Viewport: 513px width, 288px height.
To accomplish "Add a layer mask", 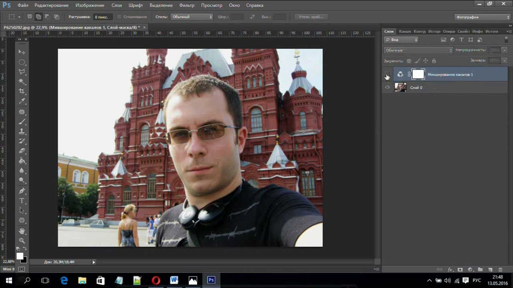I will (x=460, y=270).
